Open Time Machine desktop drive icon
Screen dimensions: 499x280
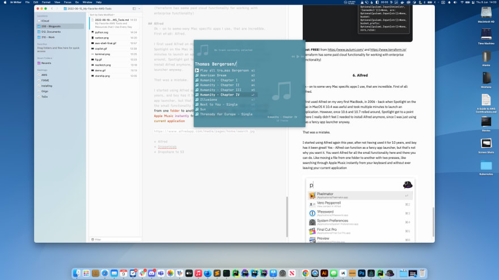click(x=486, y=36)
